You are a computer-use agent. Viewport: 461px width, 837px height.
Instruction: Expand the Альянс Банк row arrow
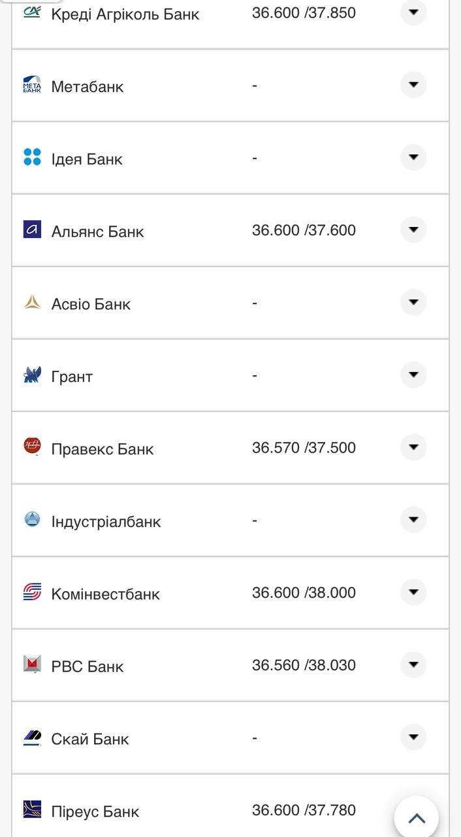tap(413, 230)
